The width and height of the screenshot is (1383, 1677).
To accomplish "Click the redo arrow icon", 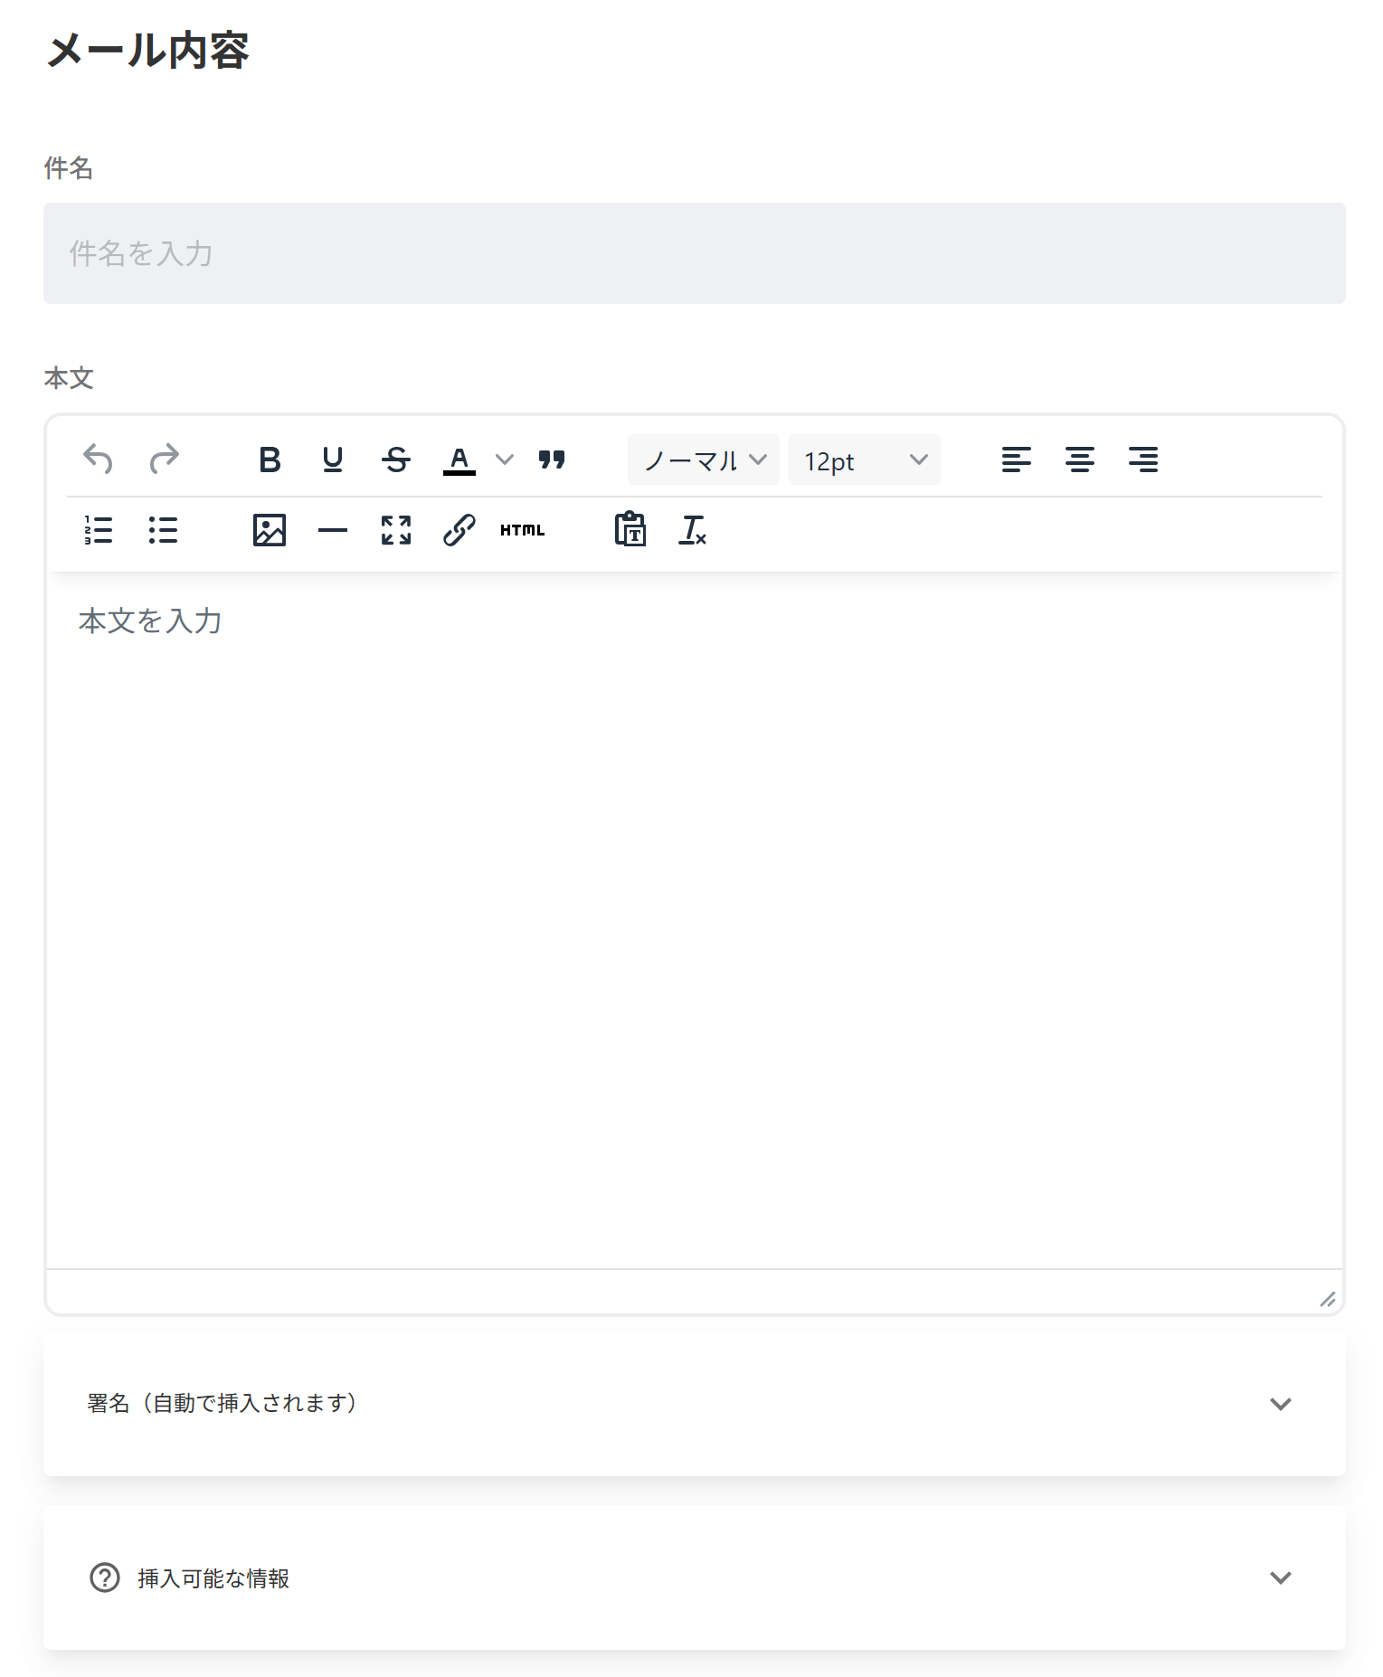I will [164, 460].
